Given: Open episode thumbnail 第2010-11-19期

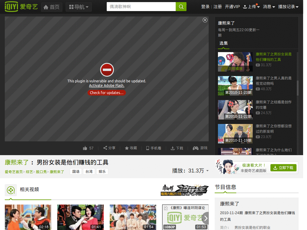Looking at the screenshot, I should [235, 134].
